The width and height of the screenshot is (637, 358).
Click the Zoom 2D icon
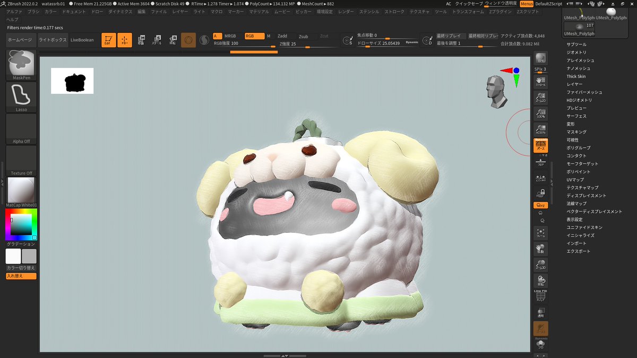pos(540,98)
